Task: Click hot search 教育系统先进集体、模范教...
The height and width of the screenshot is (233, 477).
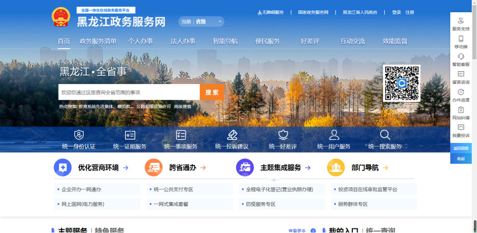Action: pos(106,107)
